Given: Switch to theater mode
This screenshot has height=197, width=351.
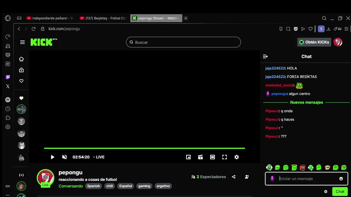Looking at the screenshot, I should coord(213,157).
